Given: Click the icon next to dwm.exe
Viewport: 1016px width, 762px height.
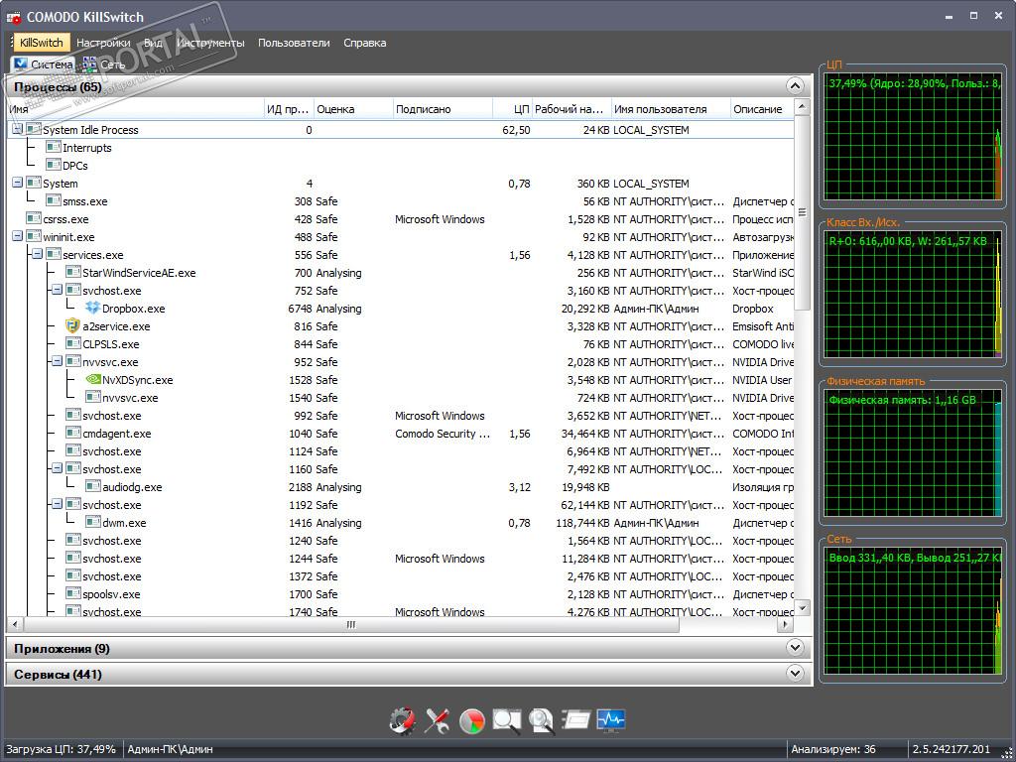Looking at the screenshot, I should (92, 522).
